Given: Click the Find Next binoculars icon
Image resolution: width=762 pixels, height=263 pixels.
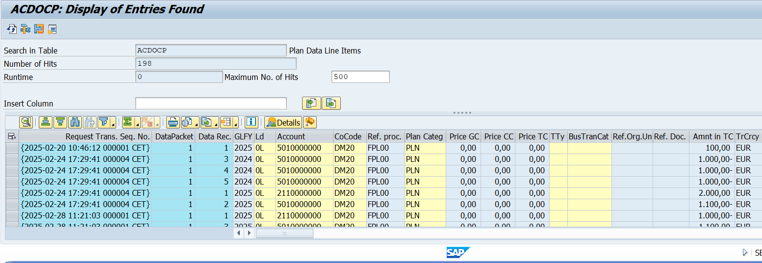Looking at the screenshot, I should 89,123.
